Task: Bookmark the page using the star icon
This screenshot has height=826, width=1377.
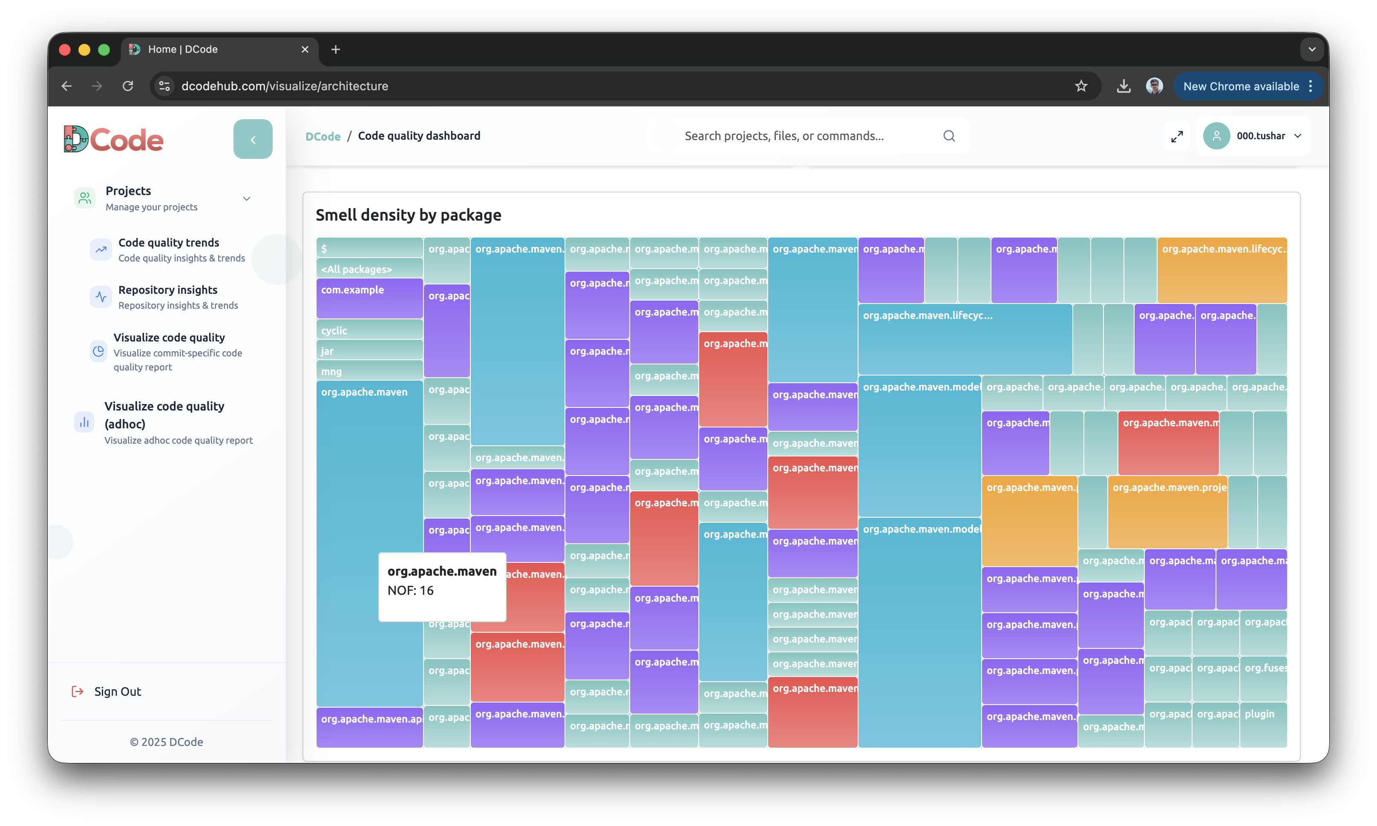Action: (x=1081, y=86)
